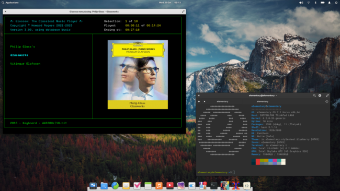Image resolution: width=340 pixels, height=191 pixels.
Task: Open AppCenter icon with the 2 badge
Action: pos(203,186)
